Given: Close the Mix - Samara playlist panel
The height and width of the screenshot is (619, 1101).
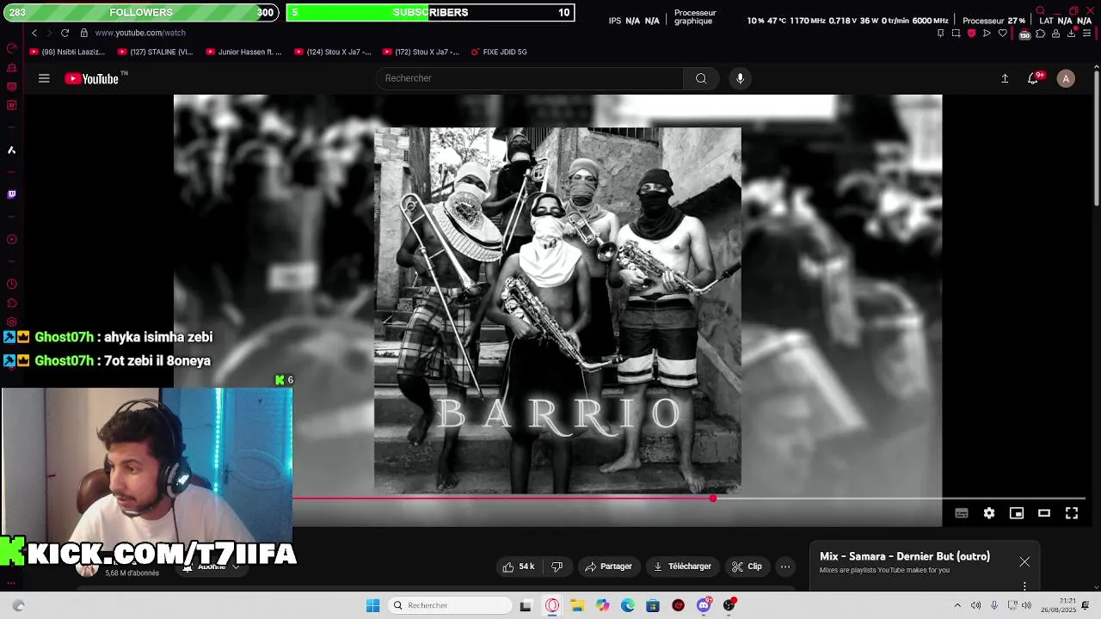Looking at the screenshot, I should point(1024,561).
